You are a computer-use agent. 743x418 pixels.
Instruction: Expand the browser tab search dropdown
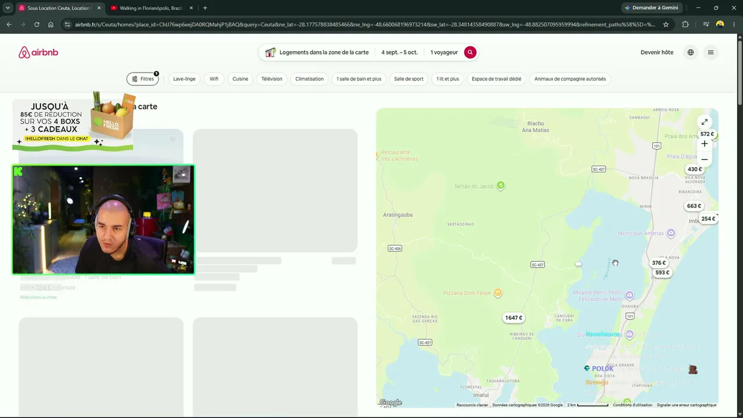tap(8, 8)
